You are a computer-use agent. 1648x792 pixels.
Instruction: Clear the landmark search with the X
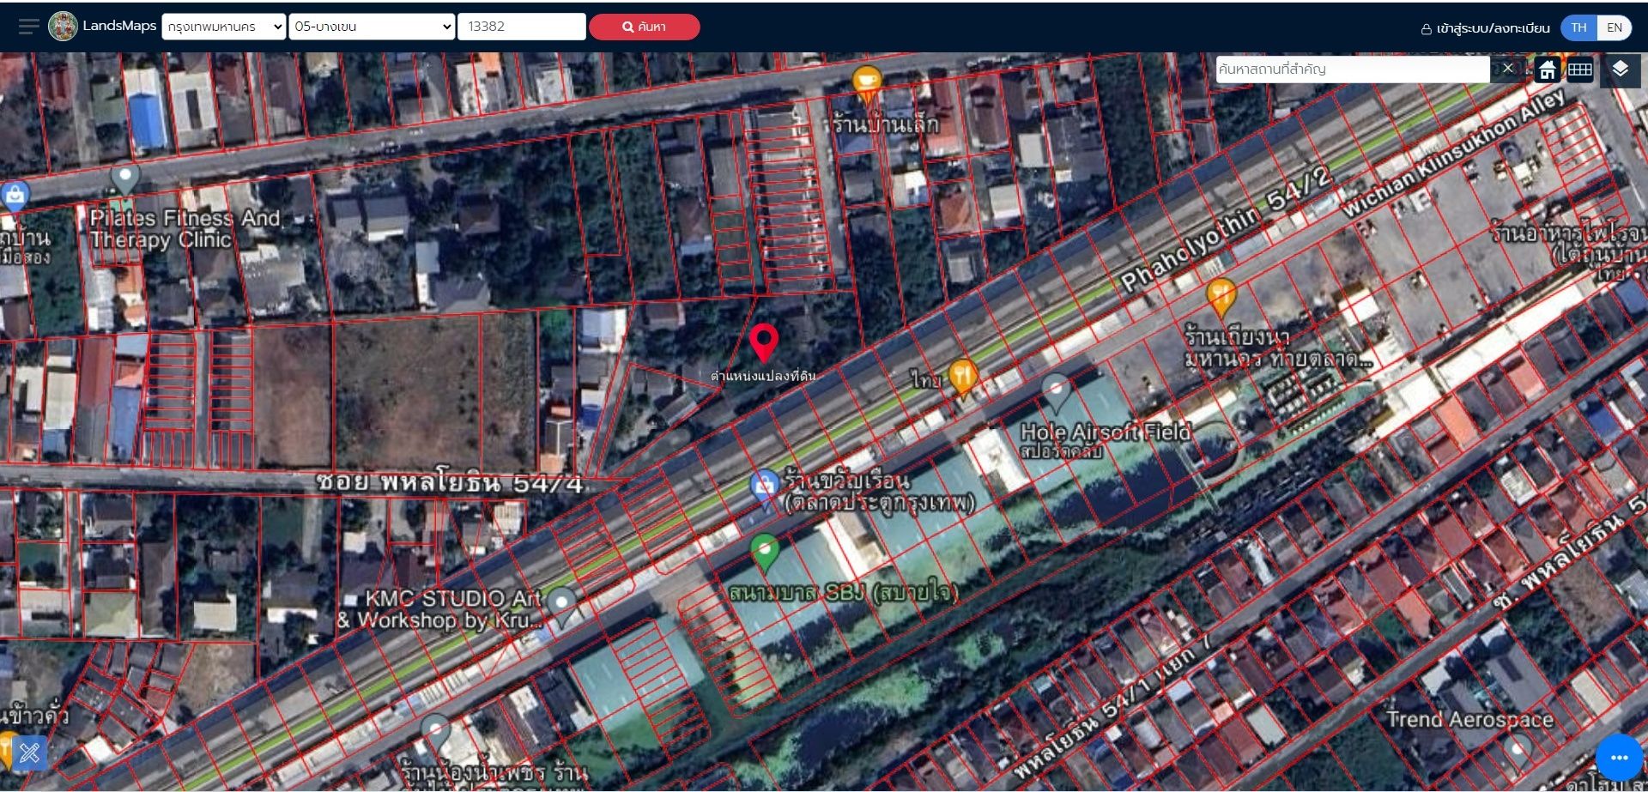coord(1508,69)
